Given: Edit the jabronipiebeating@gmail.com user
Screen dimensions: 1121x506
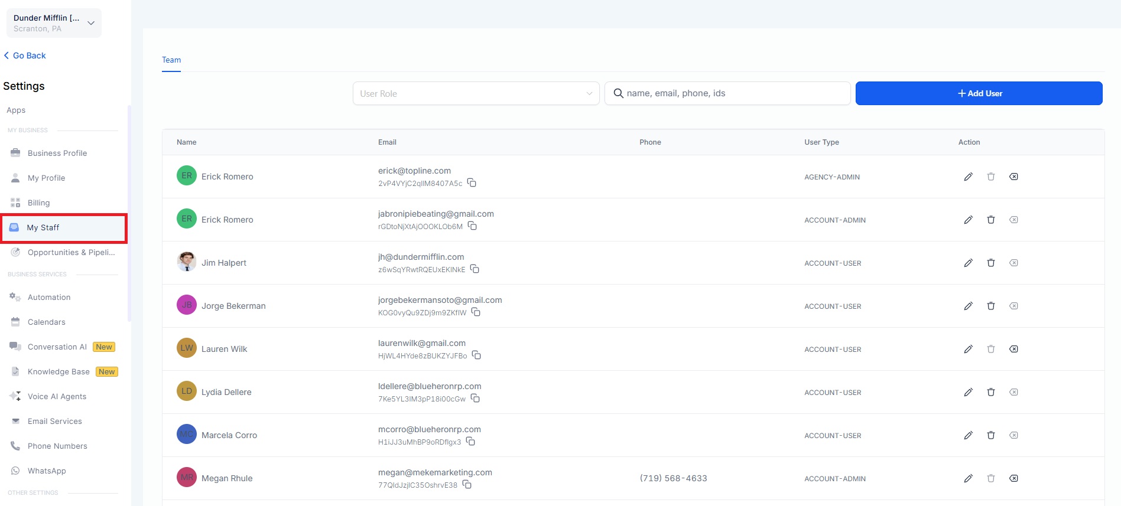Looking at the screenshot, I should point(968,220).
